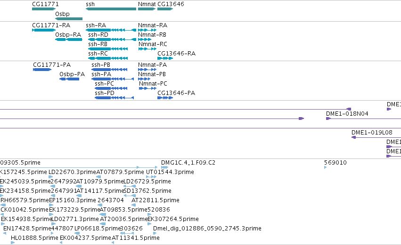Click the AT09853.5prime EST label

click(123, 210)
